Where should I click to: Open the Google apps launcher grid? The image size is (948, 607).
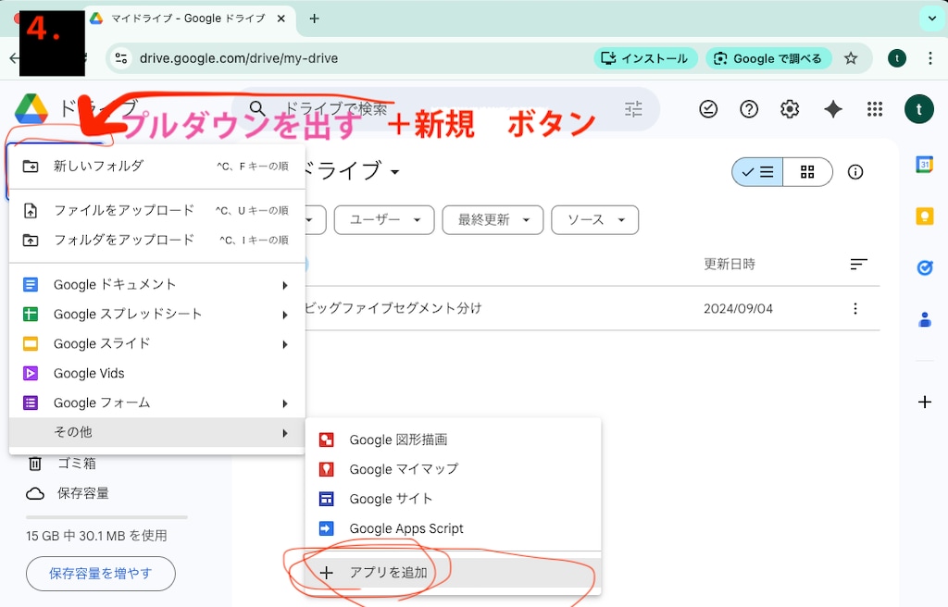click(x=874, y=108)
